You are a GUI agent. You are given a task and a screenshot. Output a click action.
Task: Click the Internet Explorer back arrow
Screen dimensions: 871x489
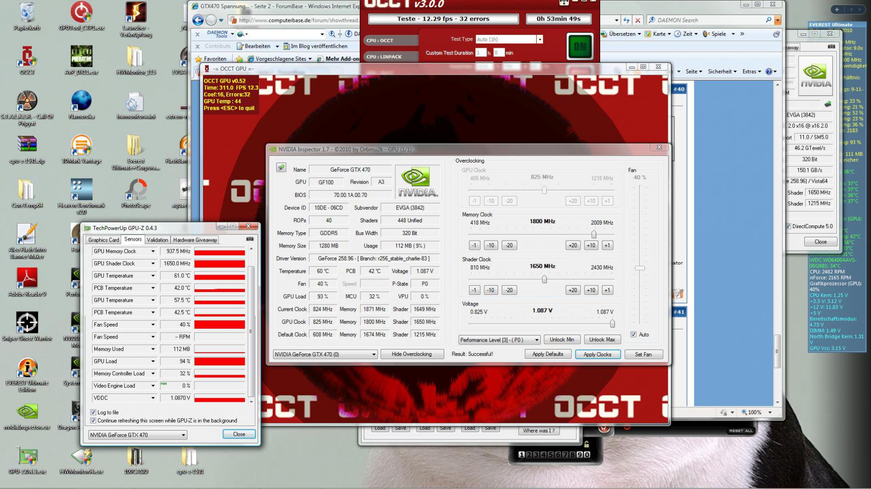click(198, 20)
